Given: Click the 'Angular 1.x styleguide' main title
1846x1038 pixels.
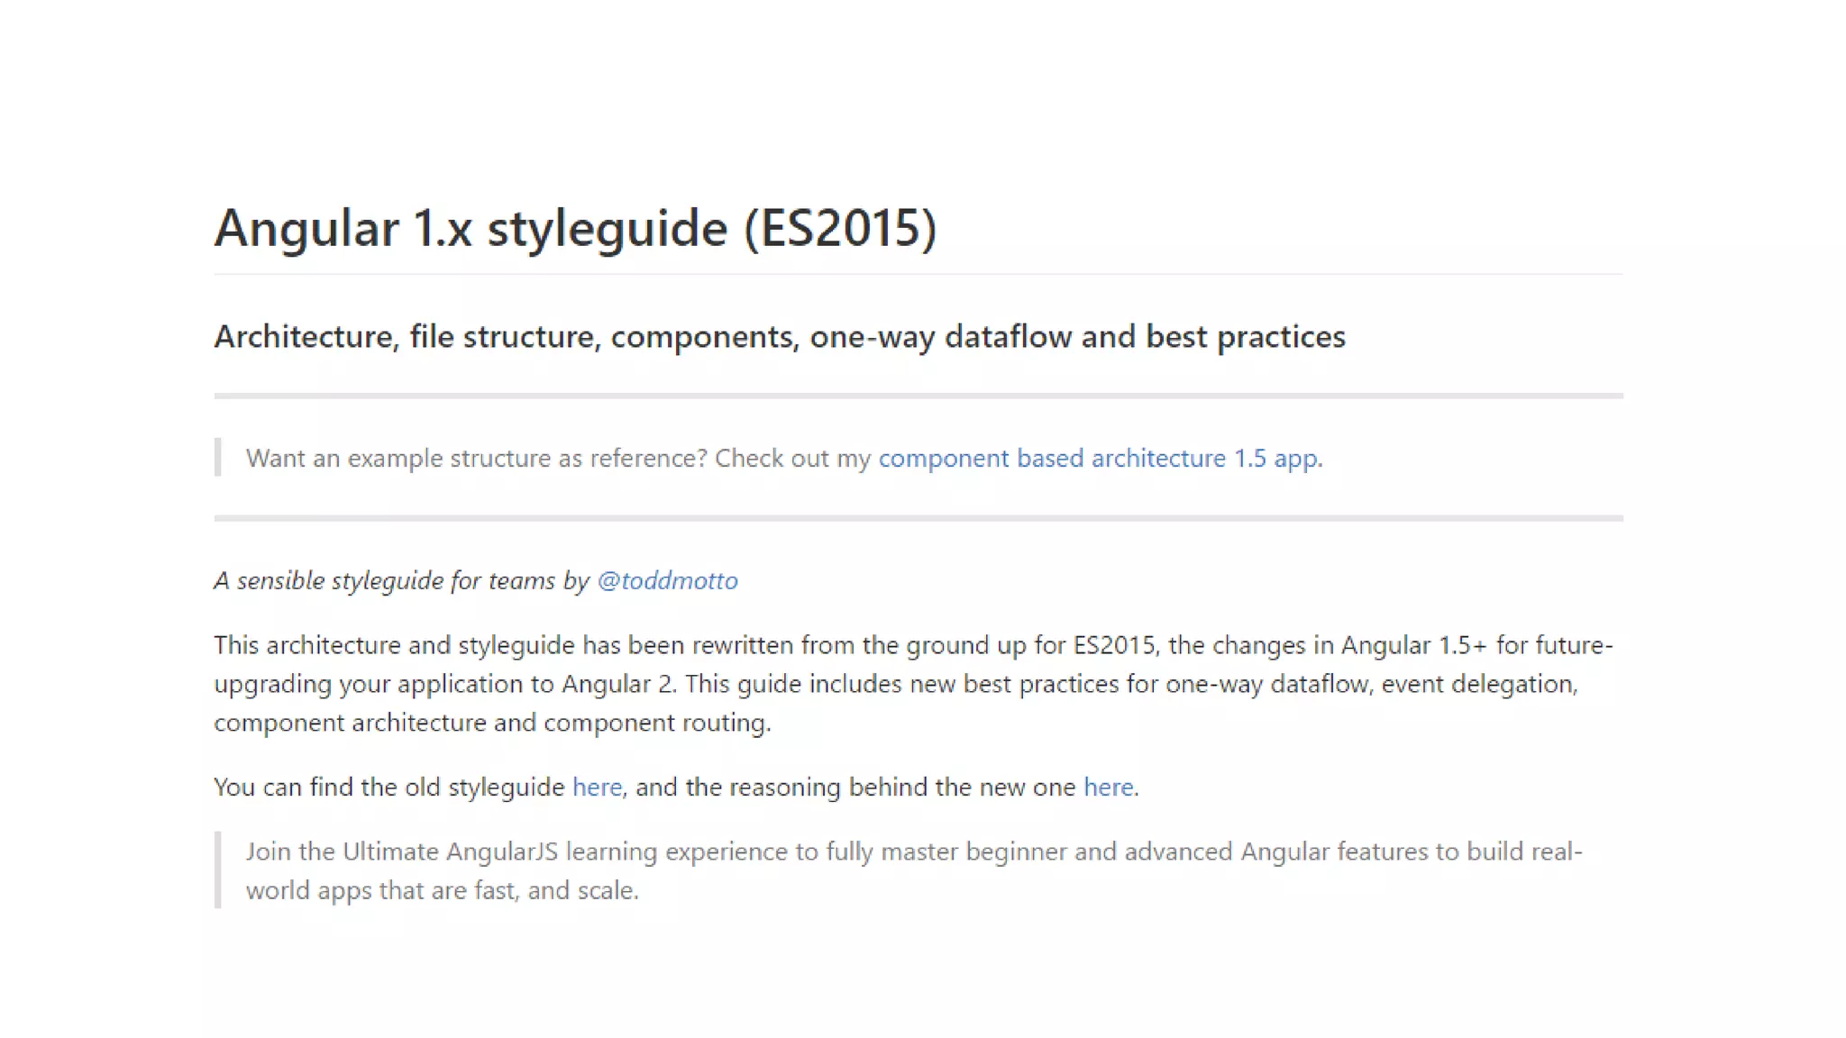Looking at the screenshot, I should point(471,227).
